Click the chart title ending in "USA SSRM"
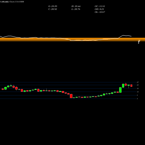The height and width of the screenshot is (145, 145). (12, 2)
